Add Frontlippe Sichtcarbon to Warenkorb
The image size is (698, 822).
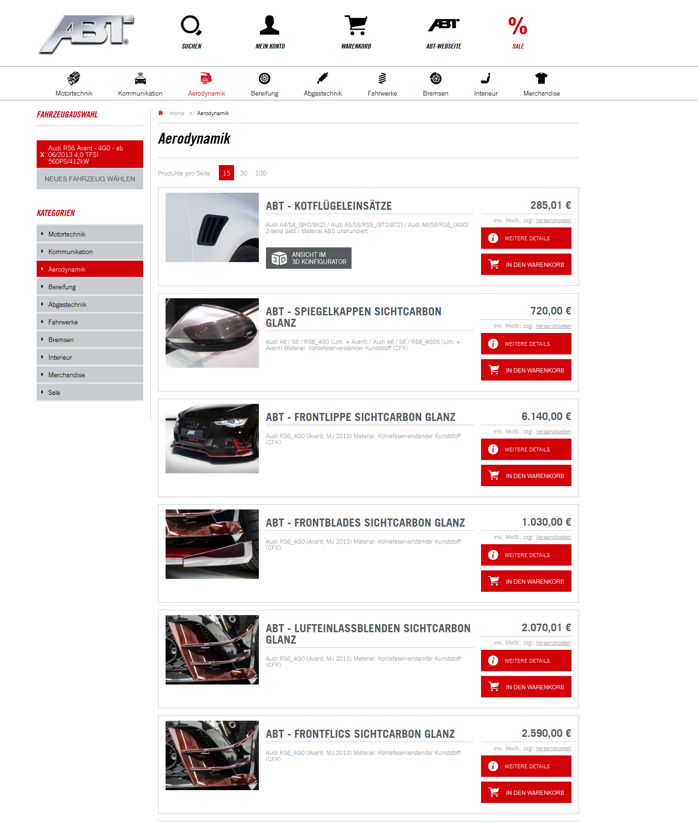tap(526, 475)
